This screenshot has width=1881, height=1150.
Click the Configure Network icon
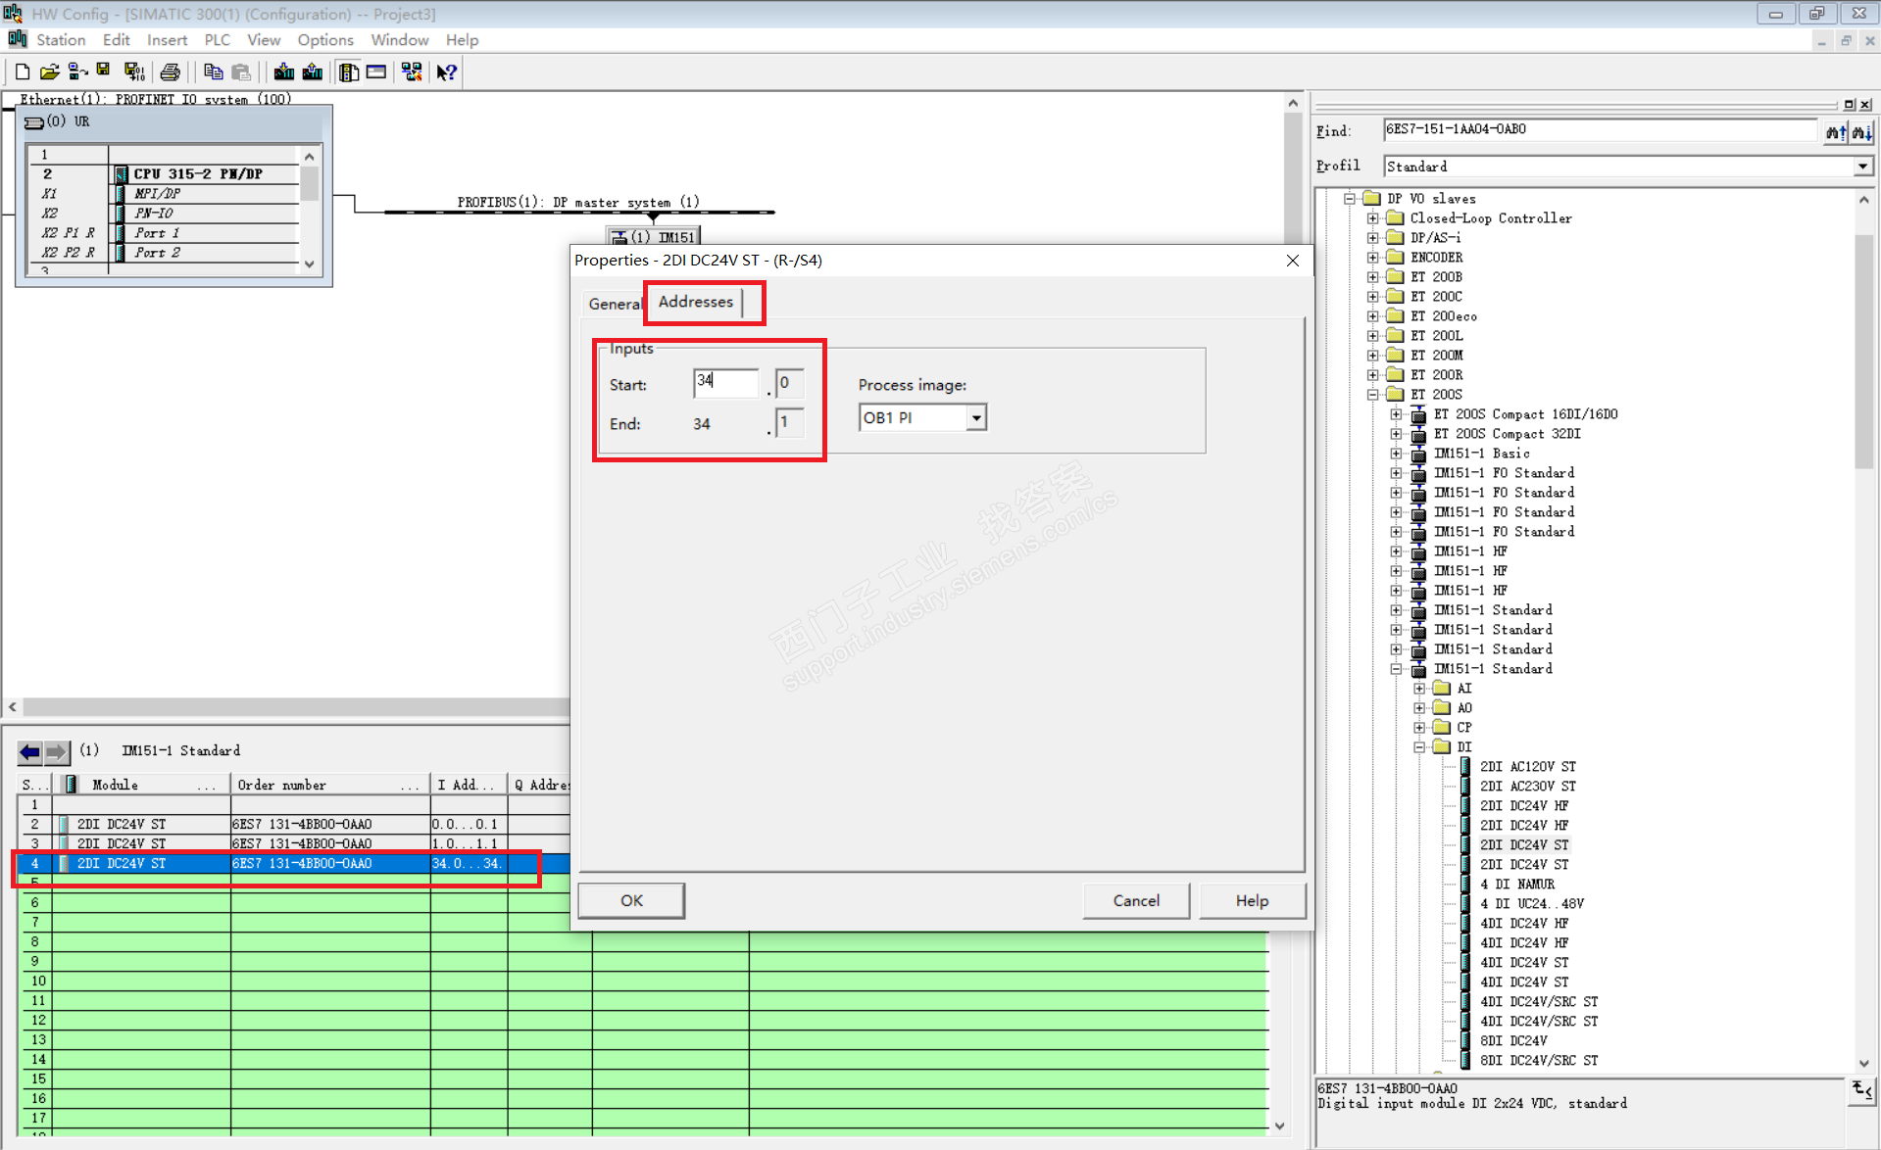(412, 72)
